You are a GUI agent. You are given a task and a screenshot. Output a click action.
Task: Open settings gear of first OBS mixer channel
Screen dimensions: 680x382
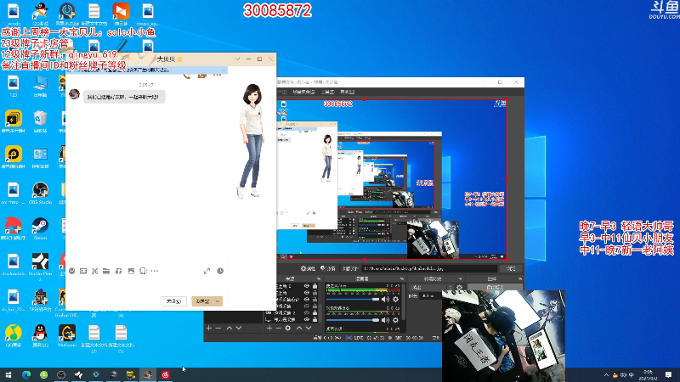click(x=395, y=300)
